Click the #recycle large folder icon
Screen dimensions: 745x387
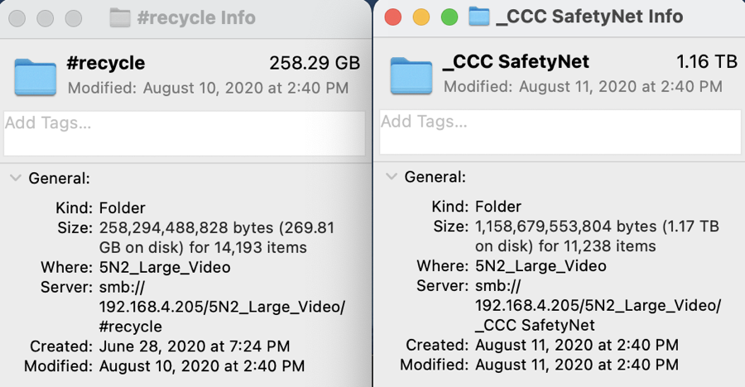[35, 76]
